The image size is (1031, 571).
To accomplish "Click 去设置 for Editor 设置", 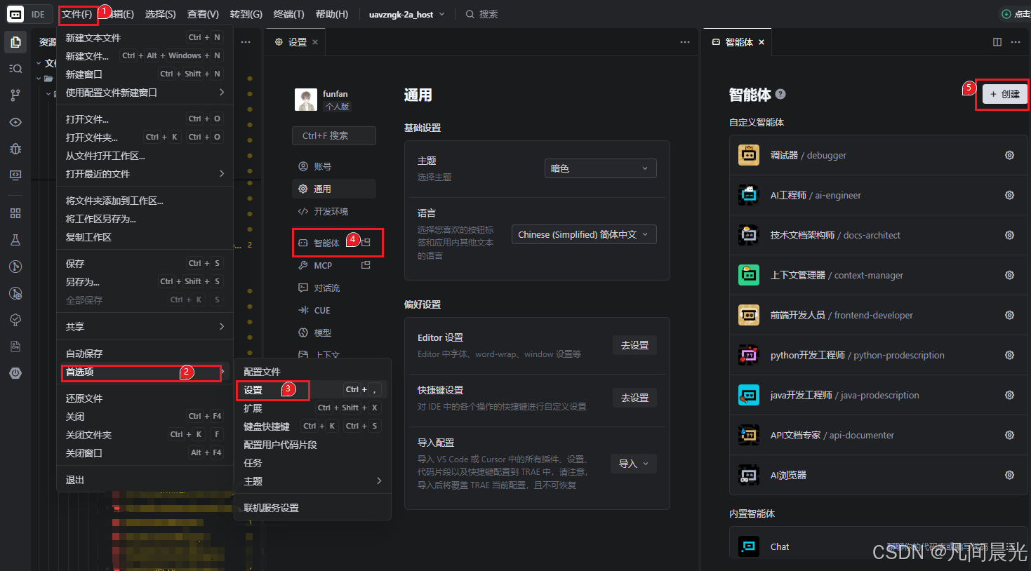I will tap(634, 345).
